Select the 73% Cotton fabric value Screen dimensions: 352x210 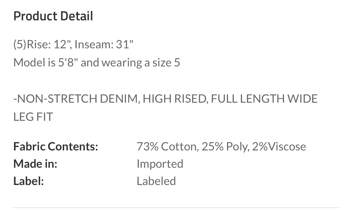point(168,146)
